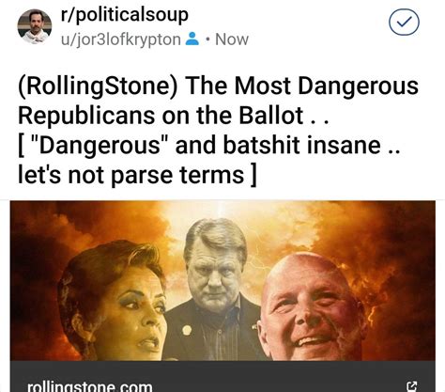
Task: Click the blue person icon beside username
Action: point(192,39)
